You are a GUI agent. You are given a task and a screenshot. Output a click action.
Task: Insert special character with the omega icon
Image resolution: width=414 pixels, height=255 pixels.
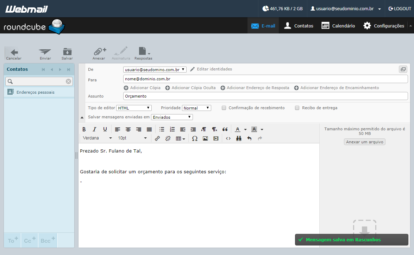[x=195, y=138]
